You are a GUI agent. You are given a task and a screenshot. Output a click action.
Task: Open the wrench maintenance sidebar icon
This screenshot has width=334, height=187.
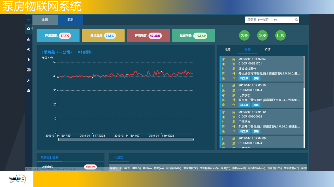click(x=29, y=80)
